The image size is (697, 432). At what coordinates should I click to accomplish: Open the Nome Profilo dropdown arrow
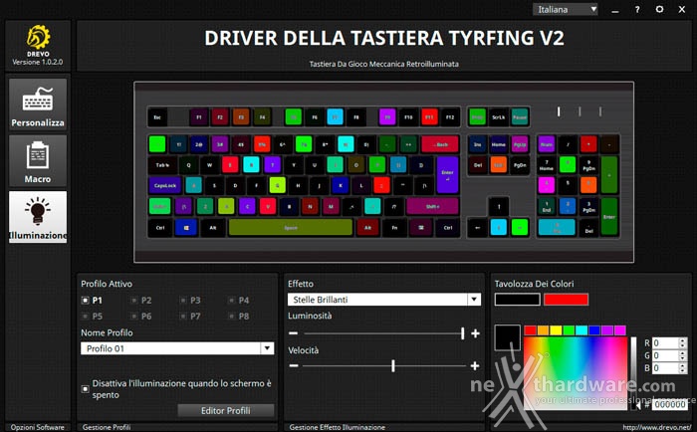tap(267, 348)
